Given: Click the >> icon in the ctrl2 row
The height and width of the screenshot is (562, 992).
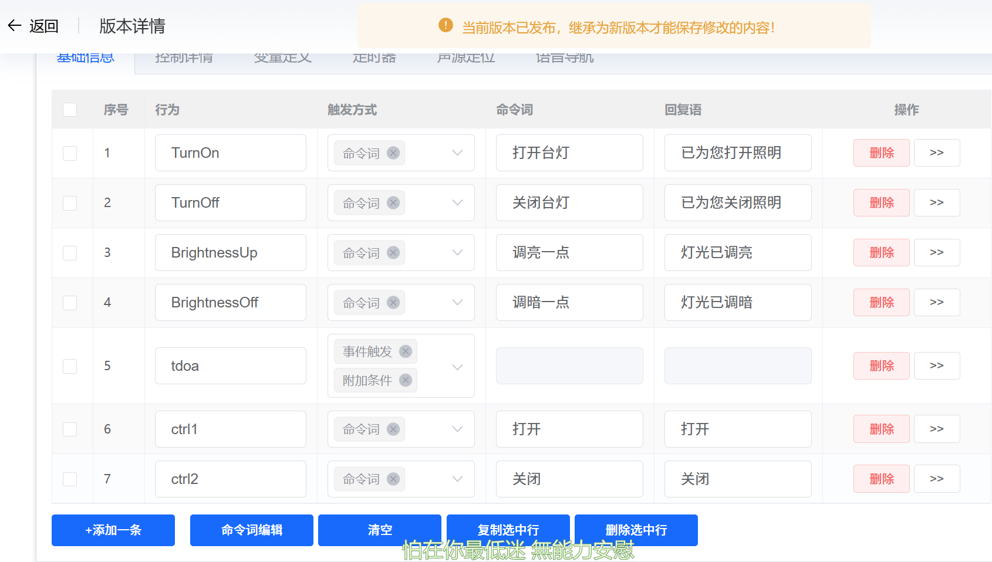Looking at the screenshot, I should [936, 479].
